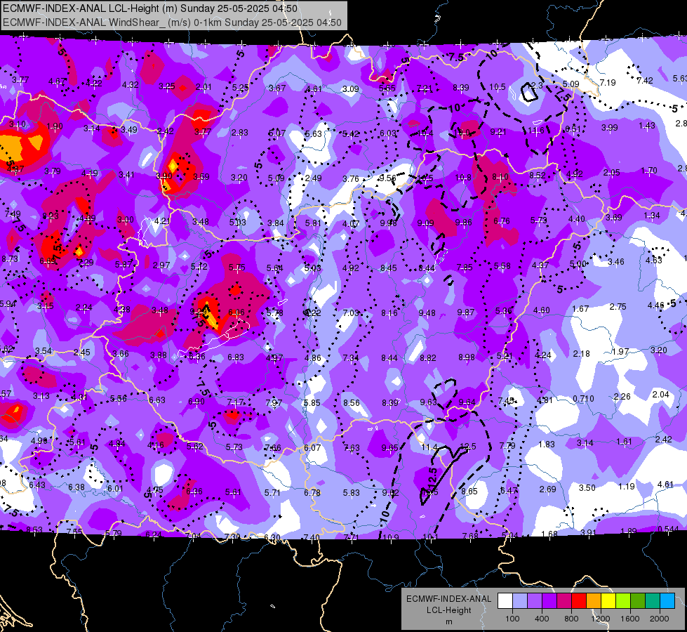Click the wind shear value "1.19"

coord(627,486)
